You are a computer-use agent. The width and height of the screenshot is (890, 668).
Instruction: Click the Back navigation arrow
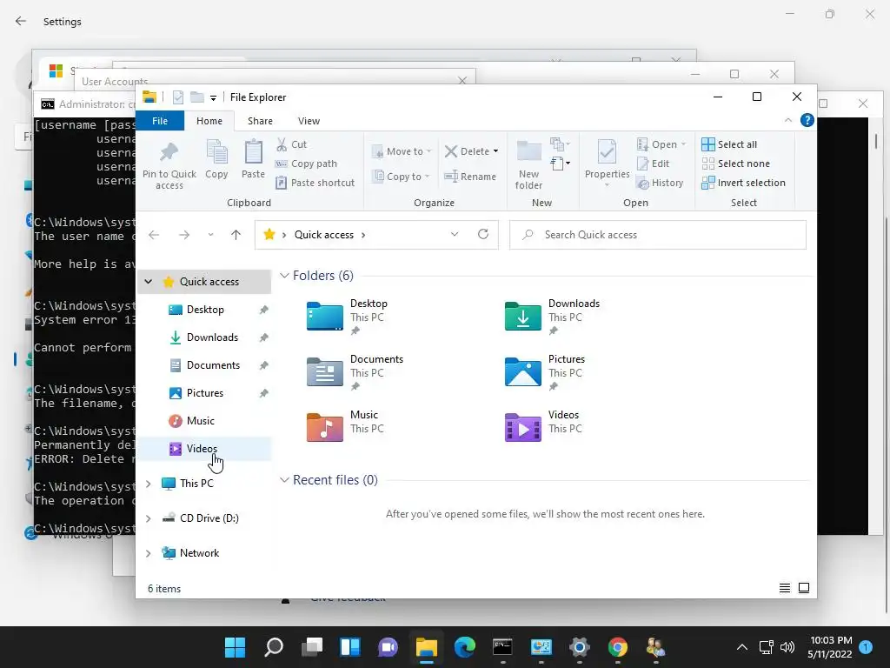coord(154,235)
